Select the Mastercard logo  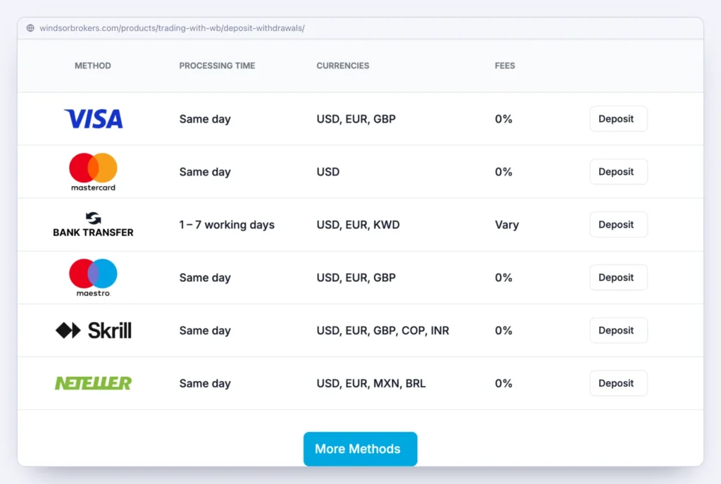94,172
